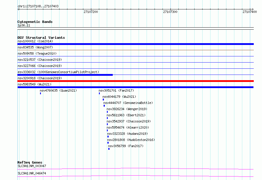Click the small blue marker of nsv6044179
Image resolution: width=262 pixels, height=180 pixels.
tap(103, 100)
